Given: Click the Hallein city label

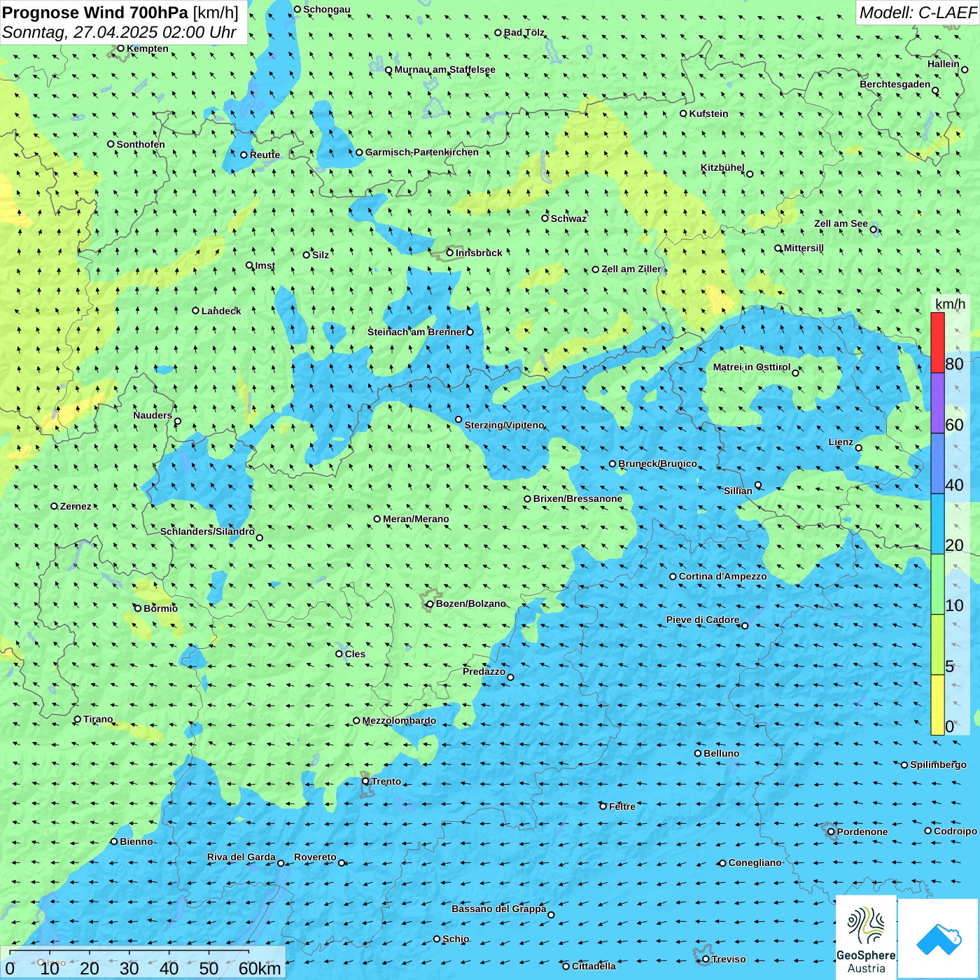Looking at the screenshot, I should click(x=943, y=64).
